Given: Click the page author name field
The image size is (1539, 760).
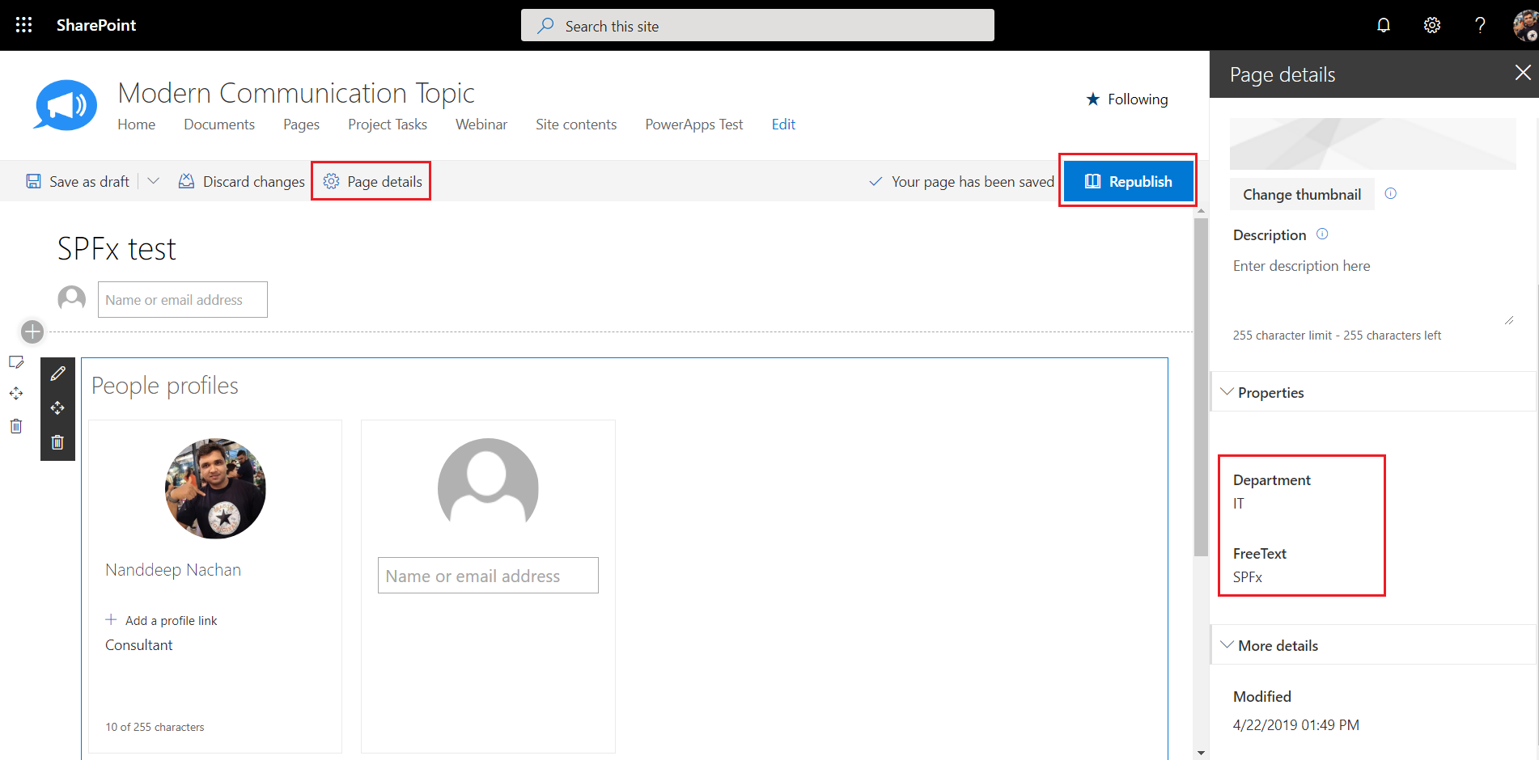Looking at the screenshot, I should [183, 299].
